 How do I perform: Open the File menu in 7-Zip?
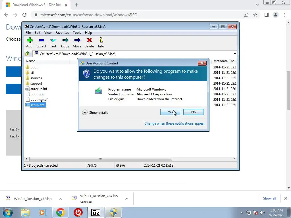(x=28, y=33)
